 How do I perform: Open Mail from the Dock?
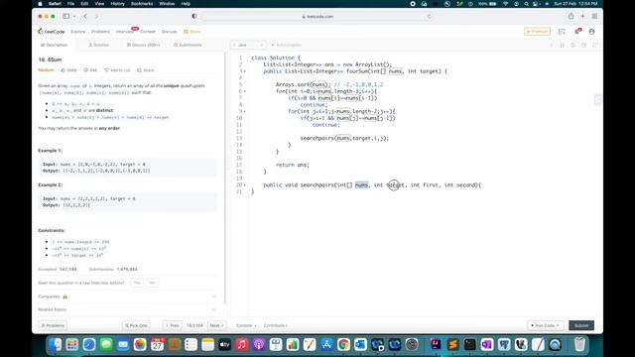tap(123, 344)
